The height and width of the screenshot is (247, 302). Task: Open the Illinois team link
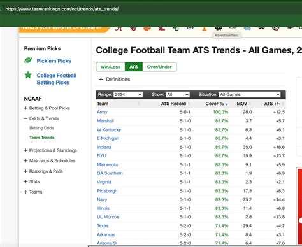point(103,208)
